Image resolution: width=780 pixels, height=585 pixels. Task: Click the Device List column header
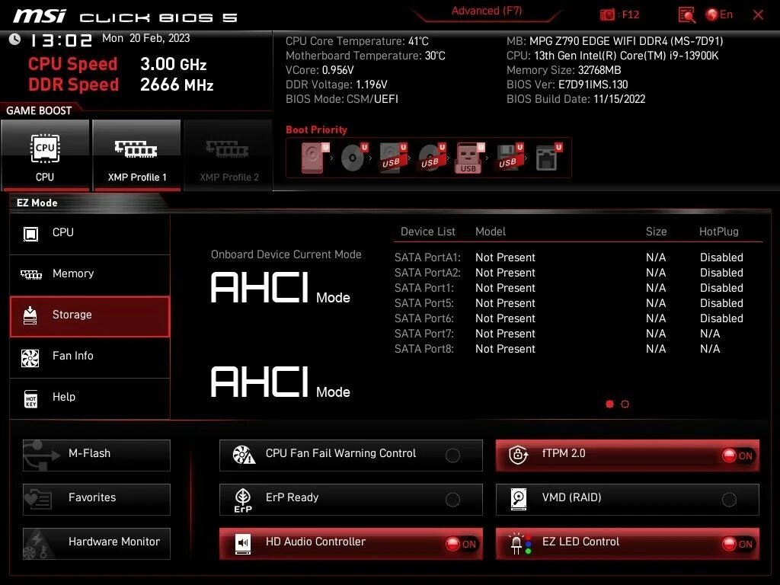[x=428, y=232]
